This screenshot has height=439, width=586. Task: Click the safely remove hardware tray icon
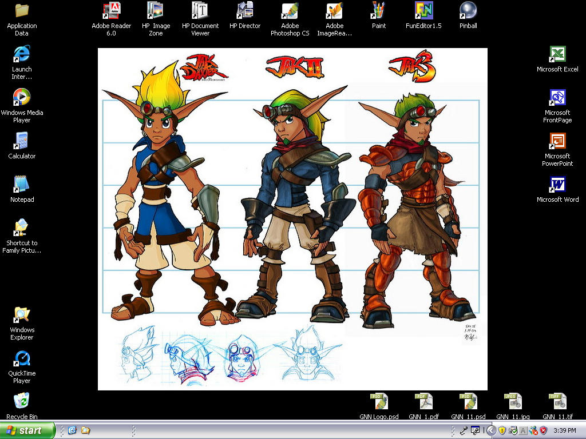click(512, 431)
